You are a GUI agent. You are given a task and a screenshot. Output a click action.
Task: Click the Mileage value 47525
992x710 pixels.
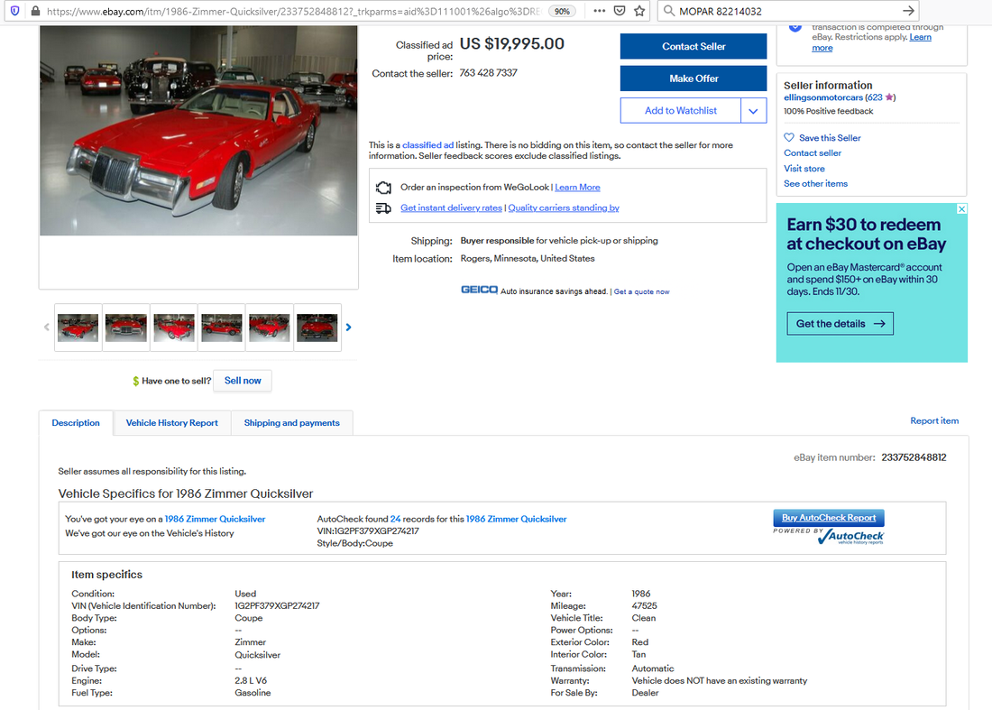tap(644, 605)
